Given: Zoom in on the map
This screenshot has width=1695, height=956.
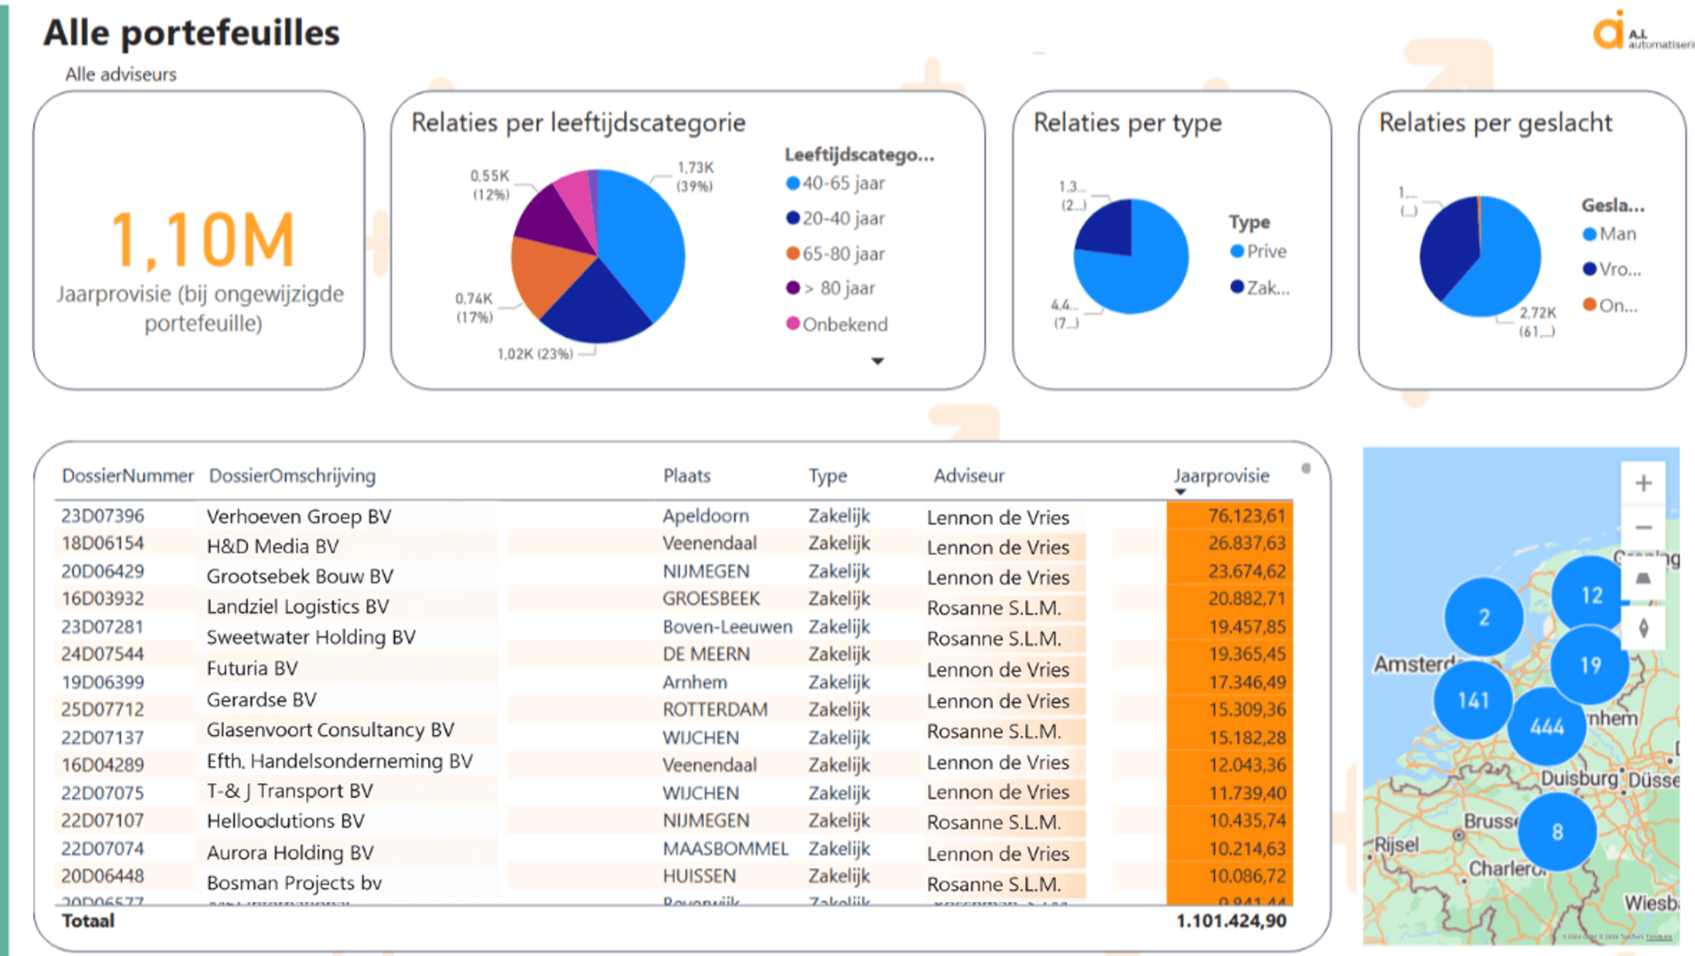Looking at the screenshot, I should pyautogui.click(x=1643, y=483).
